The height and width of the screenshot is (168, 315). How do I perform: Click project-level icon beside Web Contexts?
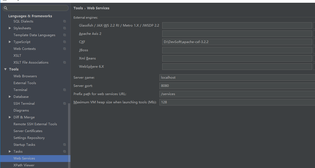click(64, 49)
